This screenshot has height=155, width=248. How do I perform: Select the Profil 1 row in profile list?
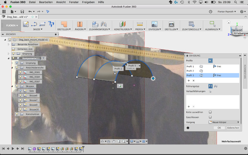190,66
